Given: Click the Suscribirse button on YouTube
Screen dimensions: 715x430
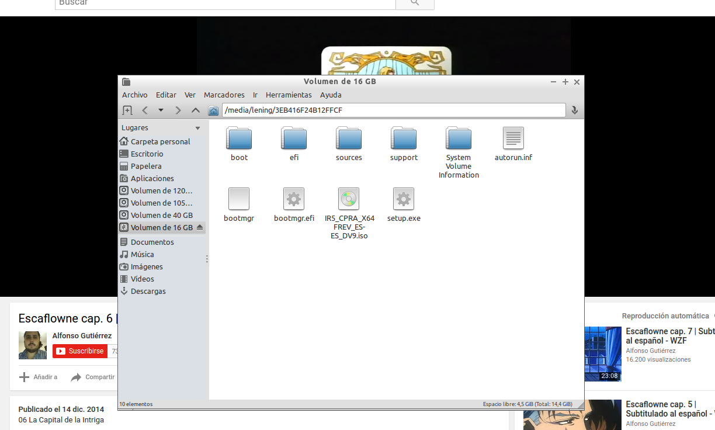Looking at the screenshot, I should [80, 351].
